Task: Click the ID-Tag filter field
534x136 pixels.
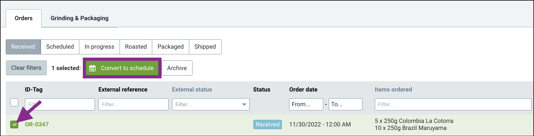Action: point(60,104)
